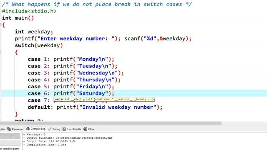Click the 'int main()' line
The width and height of the screenshot is (267, 150).
pyautogui.click(x=18, y=18)
